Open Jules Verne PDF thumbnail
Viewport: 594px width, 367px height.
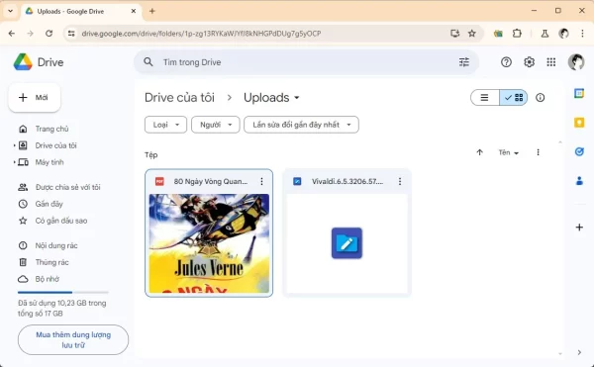(x=209, y=243)
